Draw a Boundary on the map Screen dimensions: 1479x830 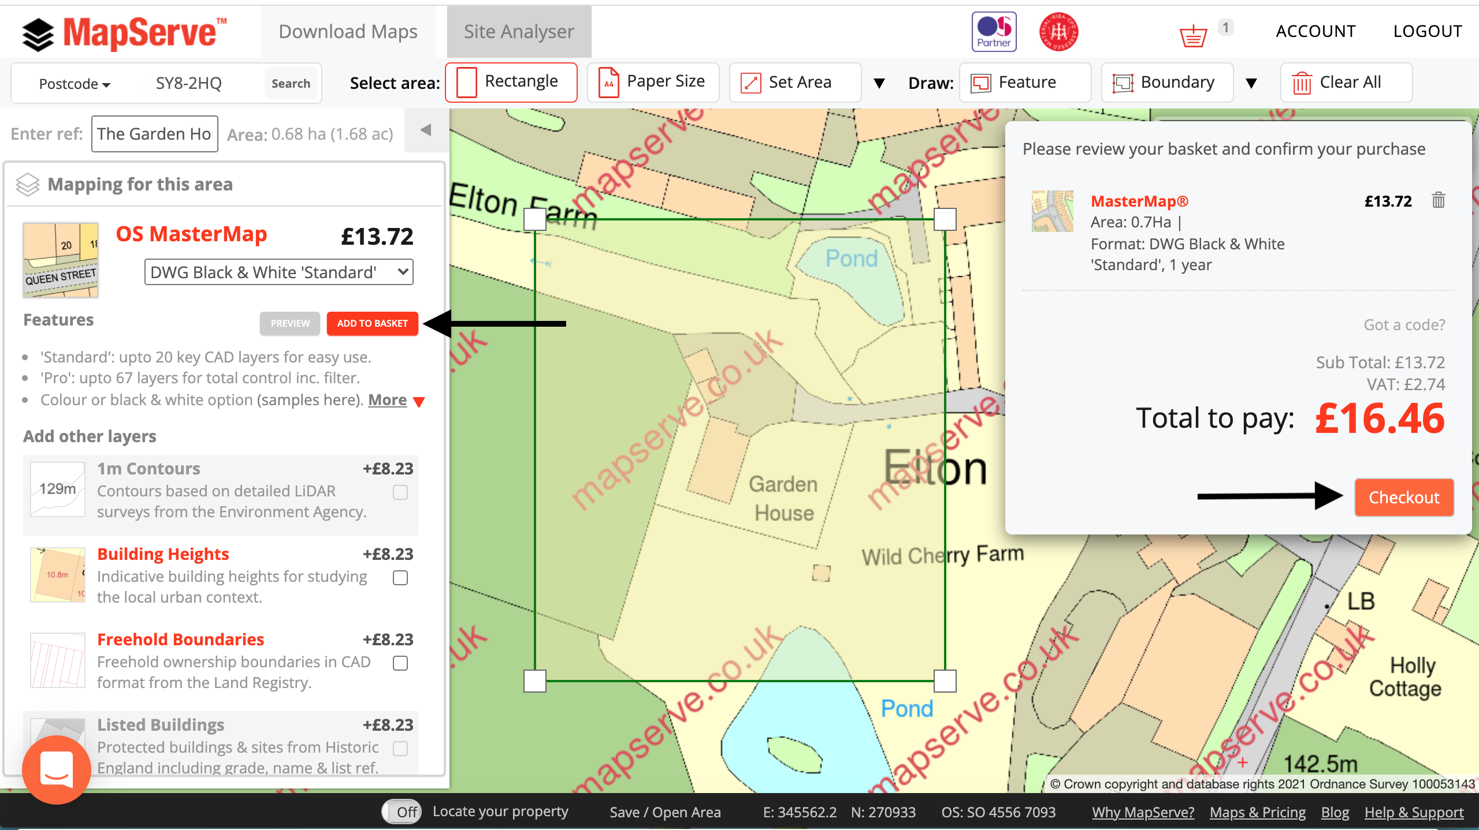pos(1167,83)
